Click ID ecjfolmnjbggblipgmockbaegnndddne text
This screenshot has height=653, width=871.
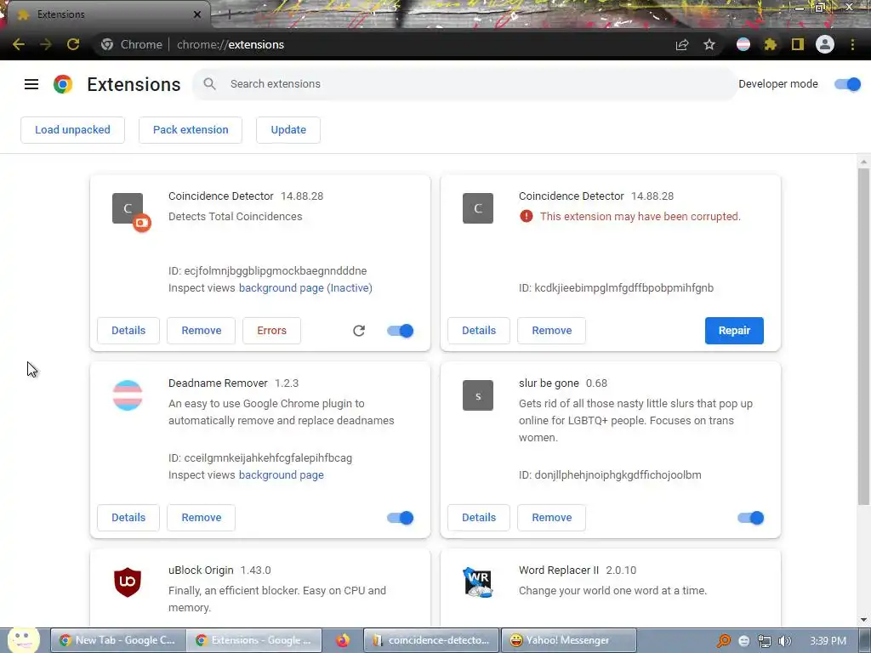[x=268, y=271]
